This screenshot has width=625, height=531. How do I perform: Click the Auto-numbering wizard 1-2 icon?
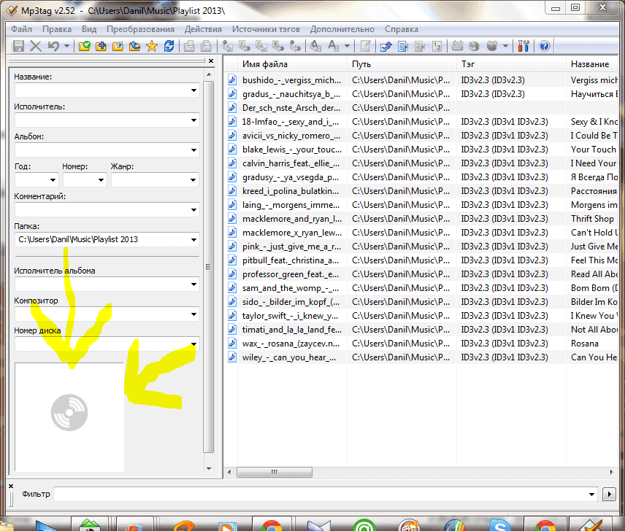point(437,46)
